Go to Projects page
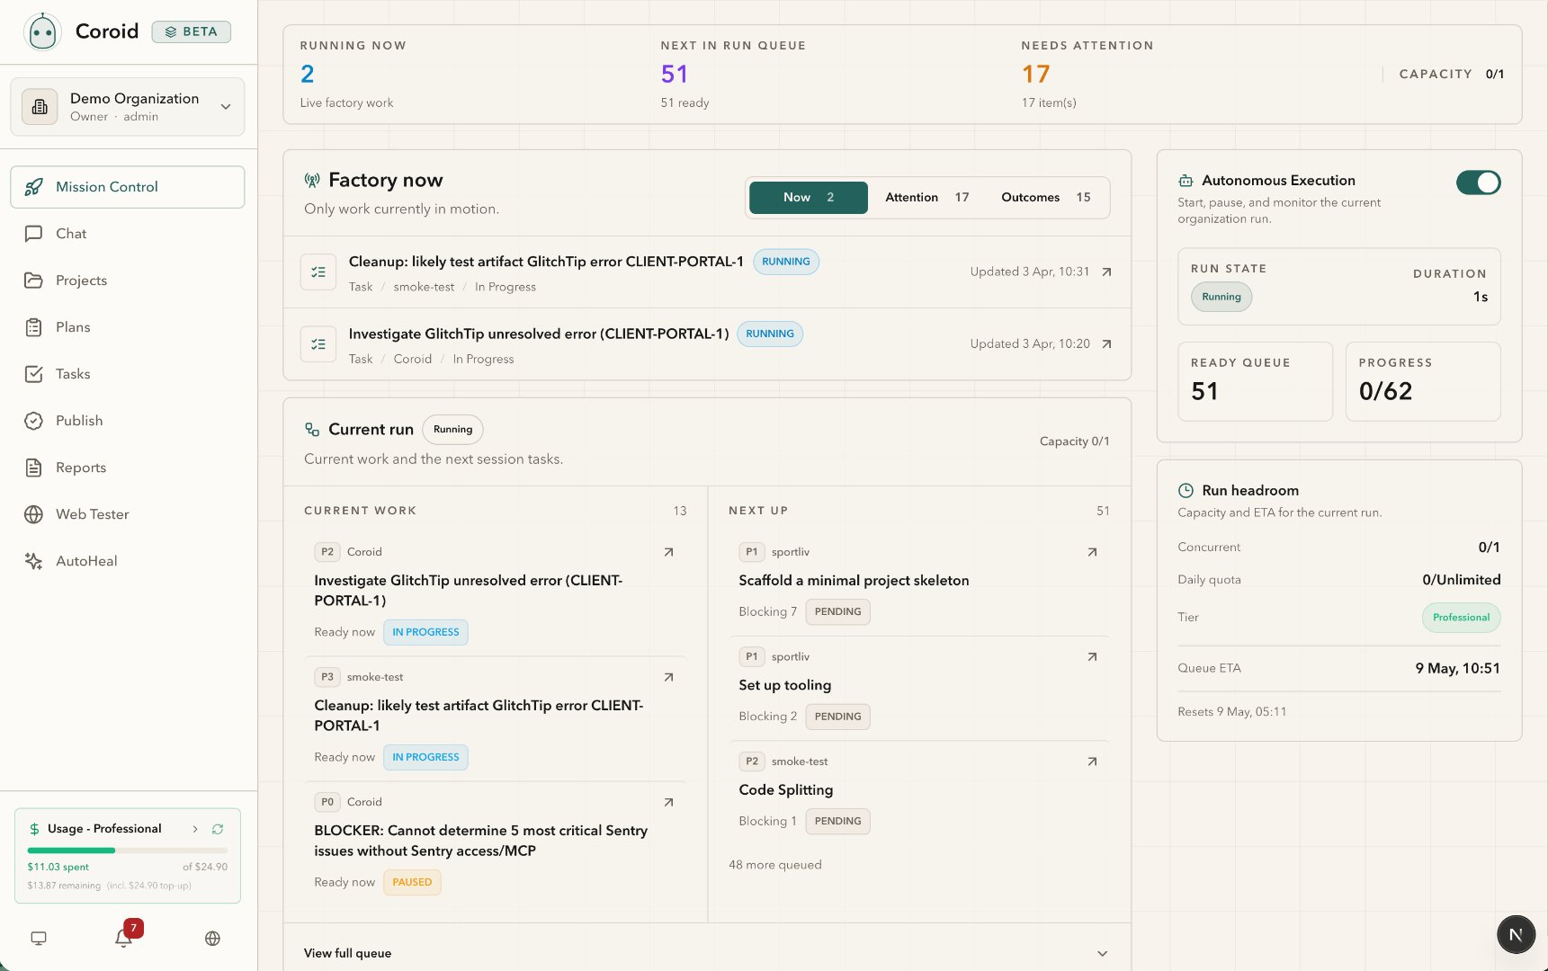 pos(128,281)
